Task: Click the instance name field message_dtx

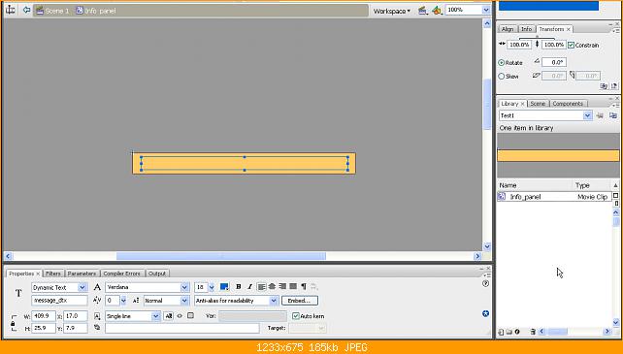Action: coord(59,301)
